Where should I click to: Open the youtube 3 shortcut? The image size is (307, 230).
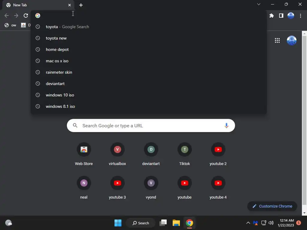coord(117,188)
